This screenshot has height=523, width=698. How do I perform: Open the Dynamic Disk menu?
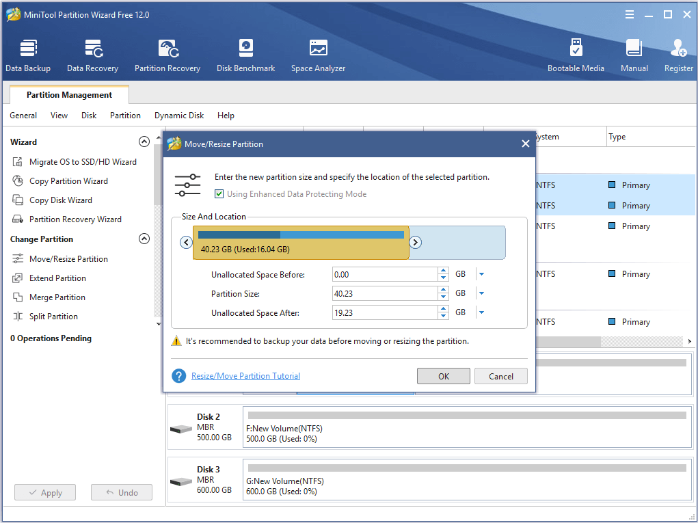(179, 116)
